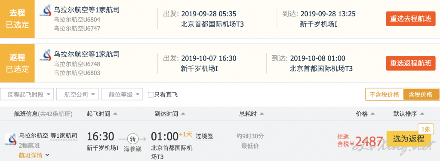Click the 过境签 transit visa link
Screen dimensions: 440x161
tap(204, 137)
